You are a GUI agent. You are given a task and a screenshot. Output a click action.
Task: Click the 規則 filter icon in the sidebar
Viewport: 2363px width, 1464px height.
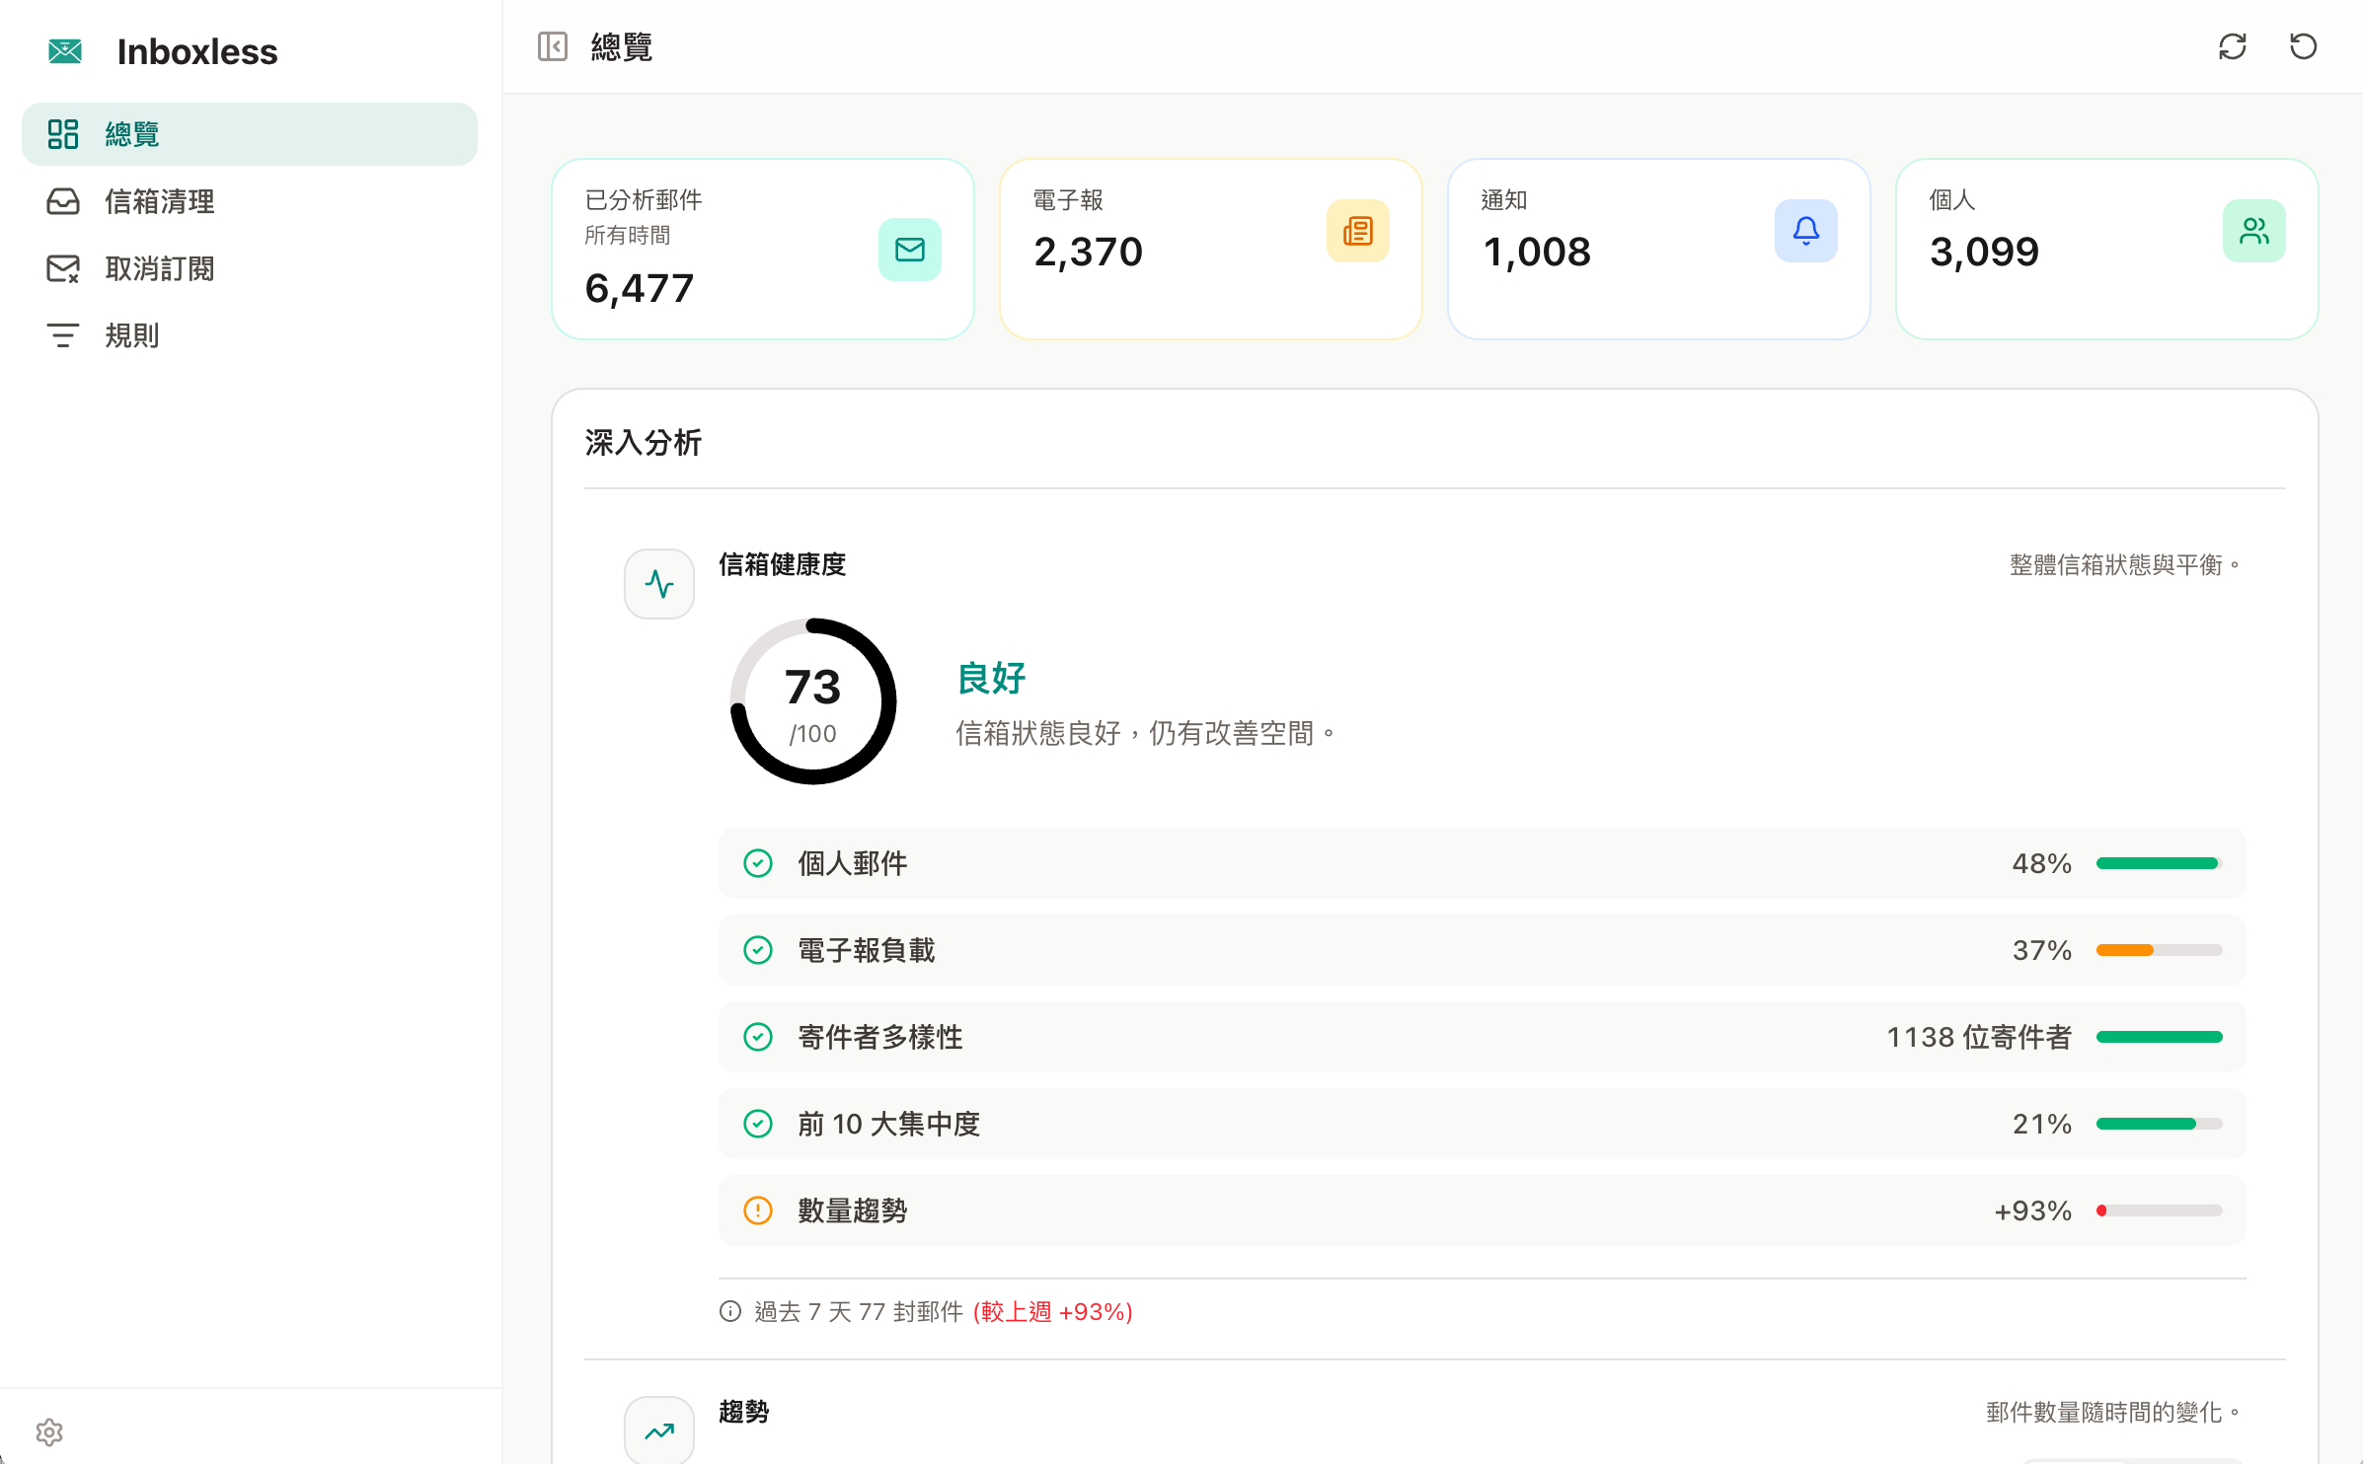(x=63, y=335)
